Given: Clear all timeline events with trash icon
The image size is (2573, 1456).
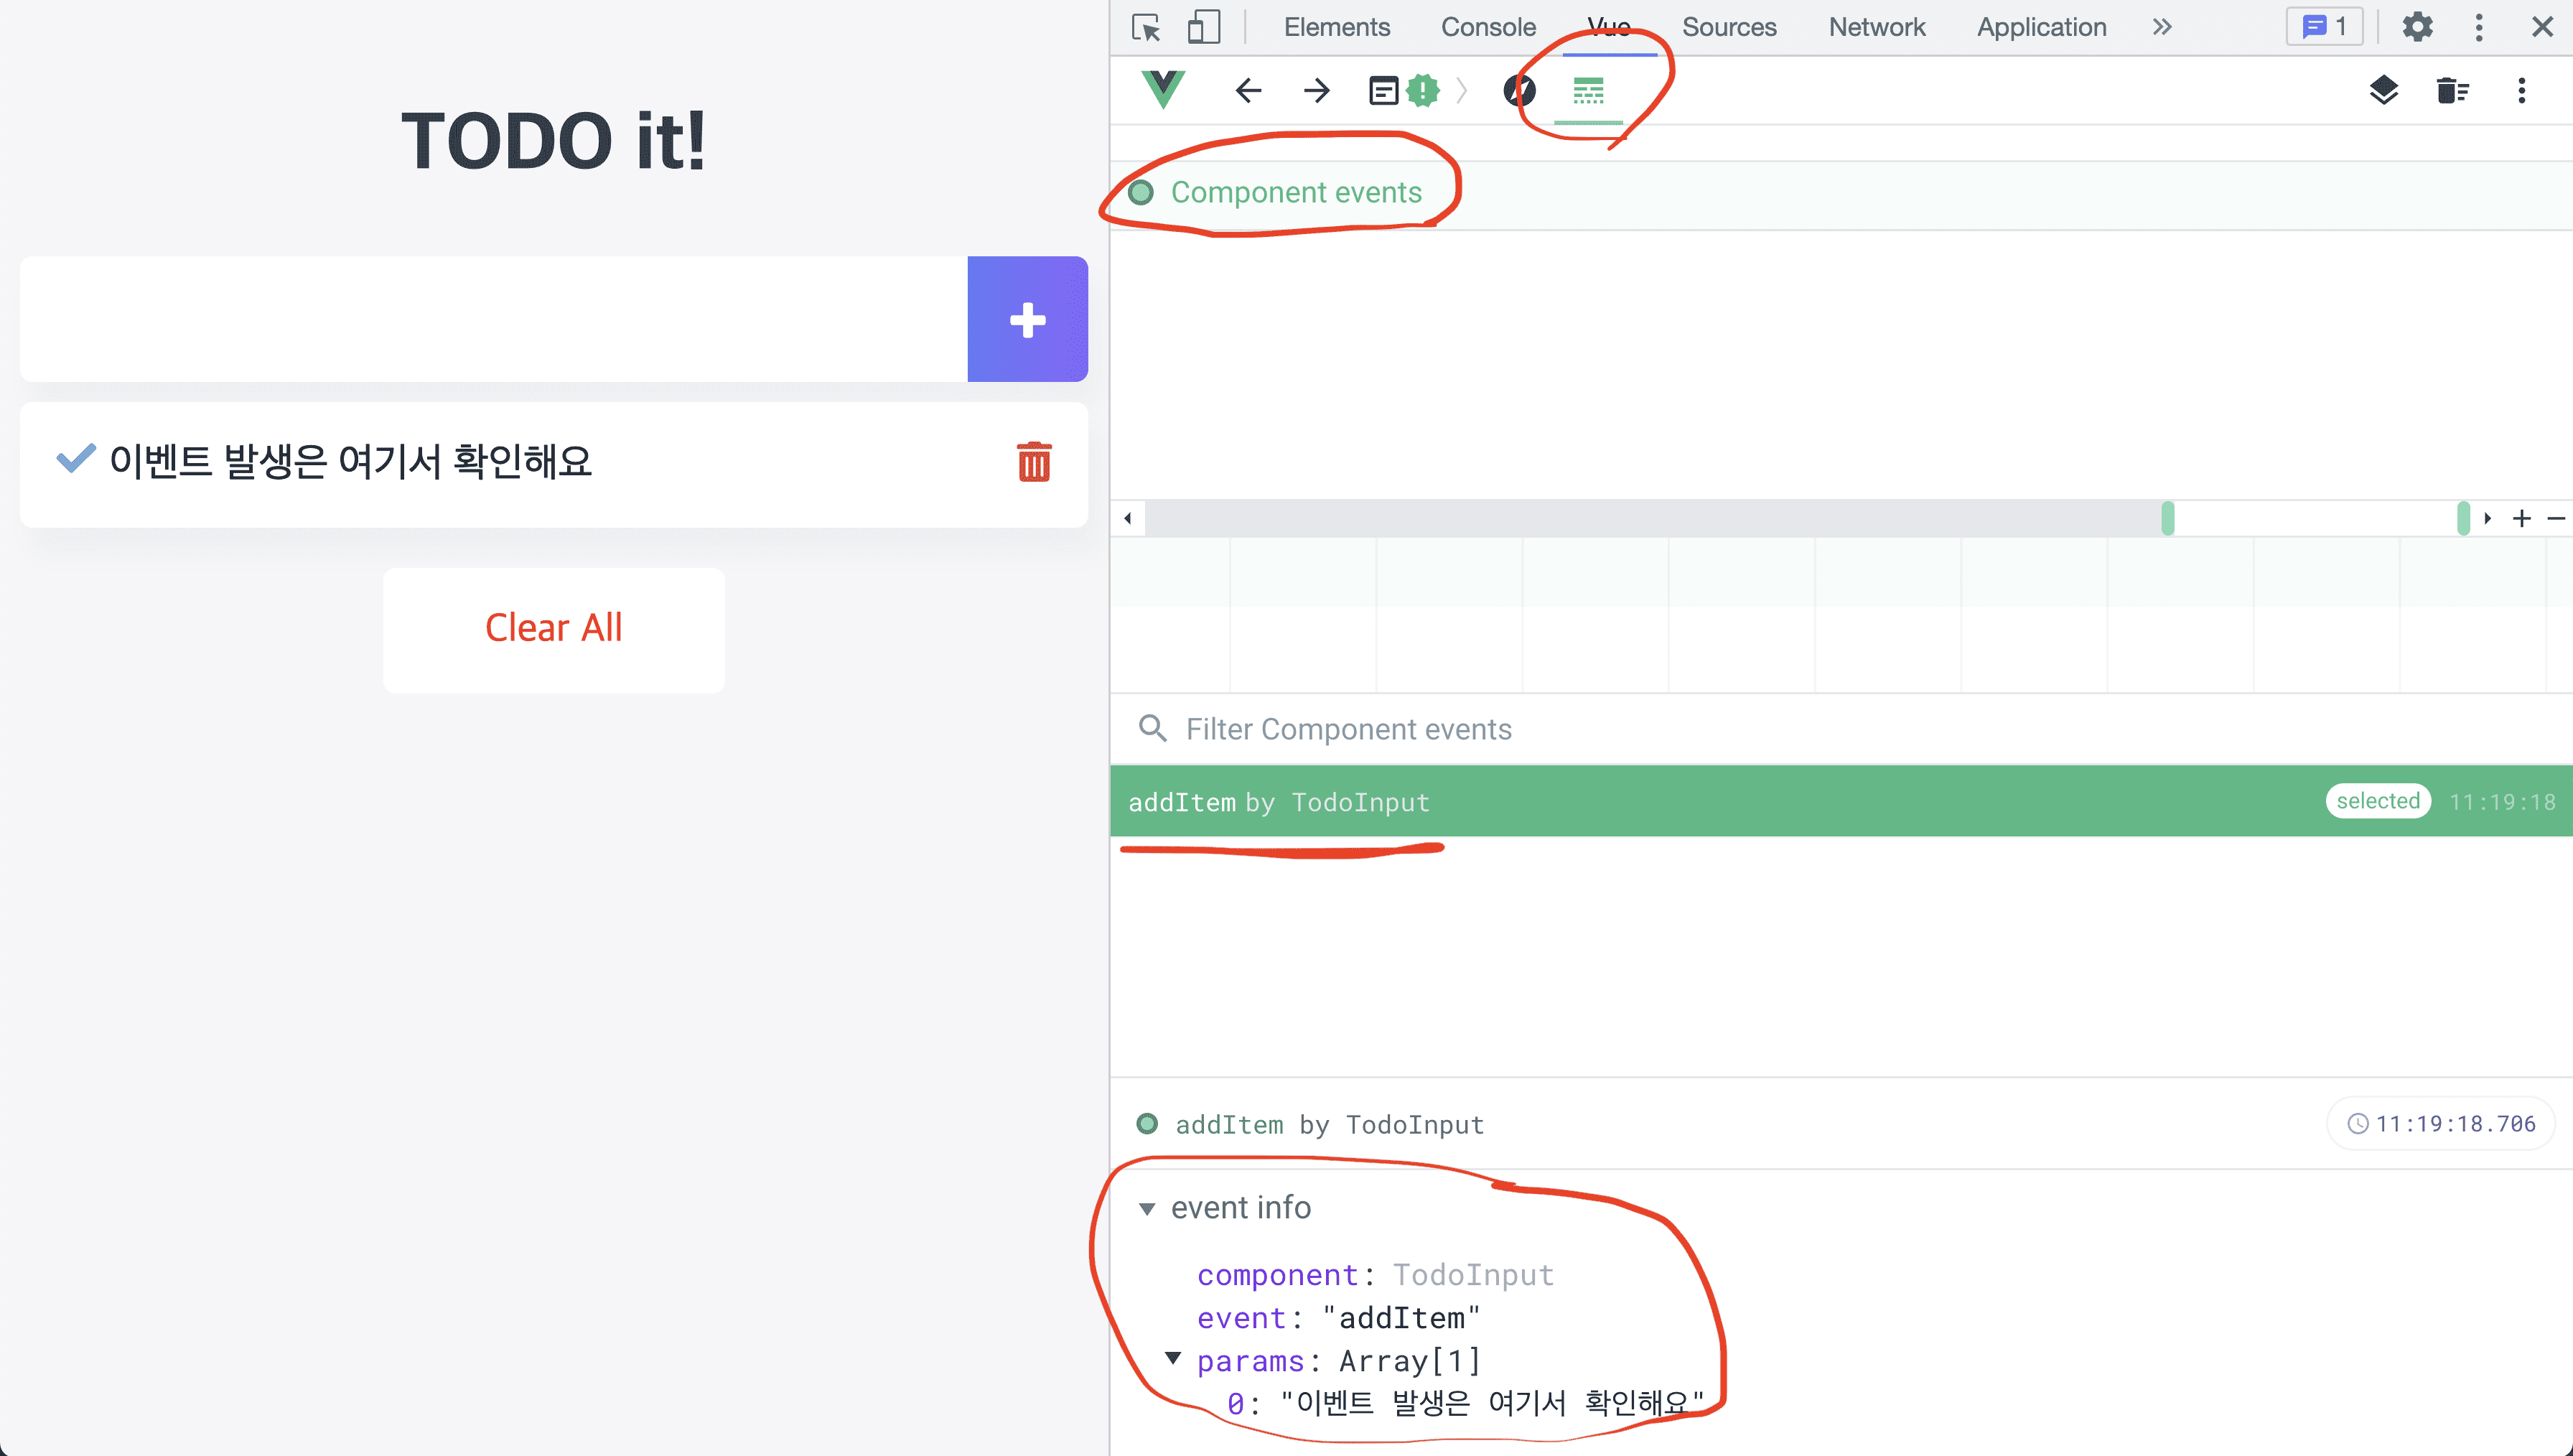Looking at the screenshot, I should [2452, 91].
